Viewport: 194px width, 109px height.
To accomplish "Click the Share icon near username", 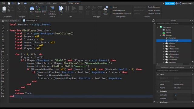I will (180, 3).
